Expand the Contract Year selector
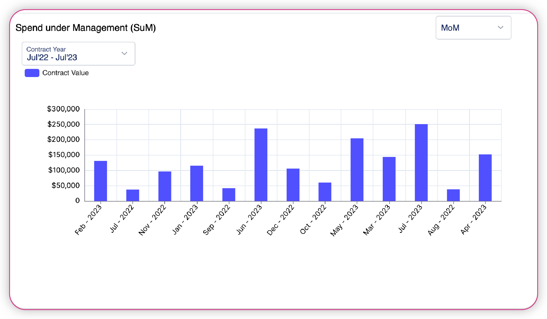547x319 pixels. (x=78, y=54)
